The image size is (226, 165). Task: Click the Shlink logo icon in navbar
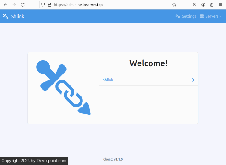tap(6, 16)
